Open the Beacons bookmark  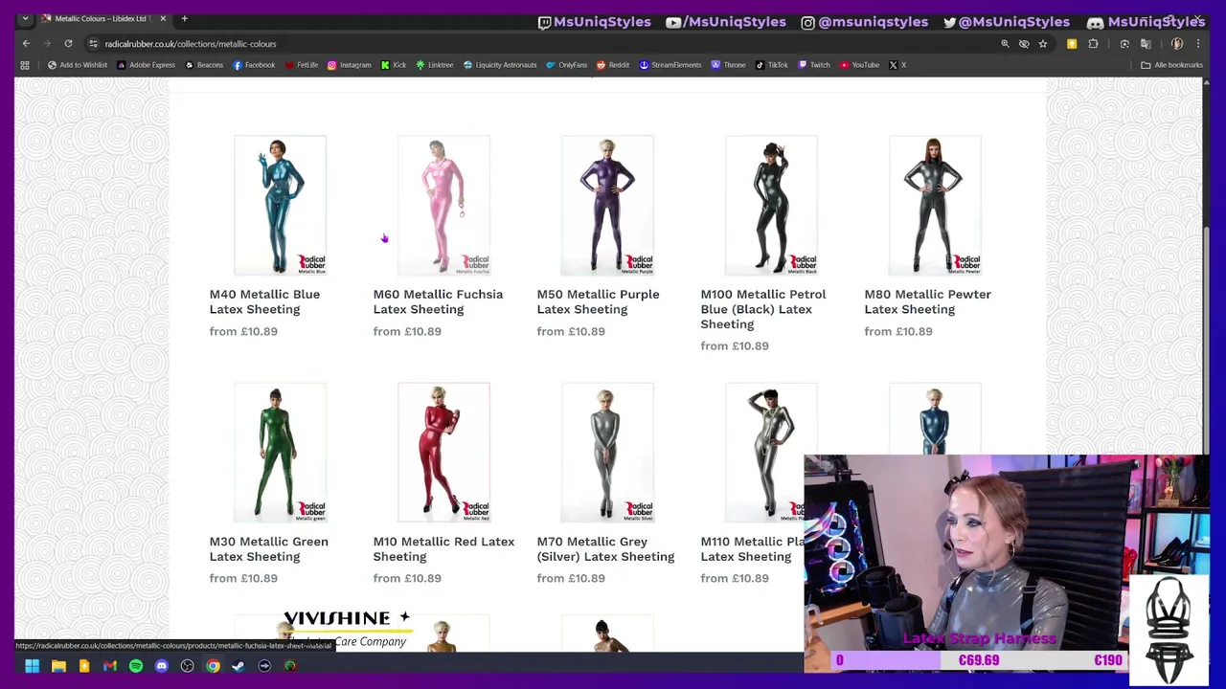click(204, 65)
